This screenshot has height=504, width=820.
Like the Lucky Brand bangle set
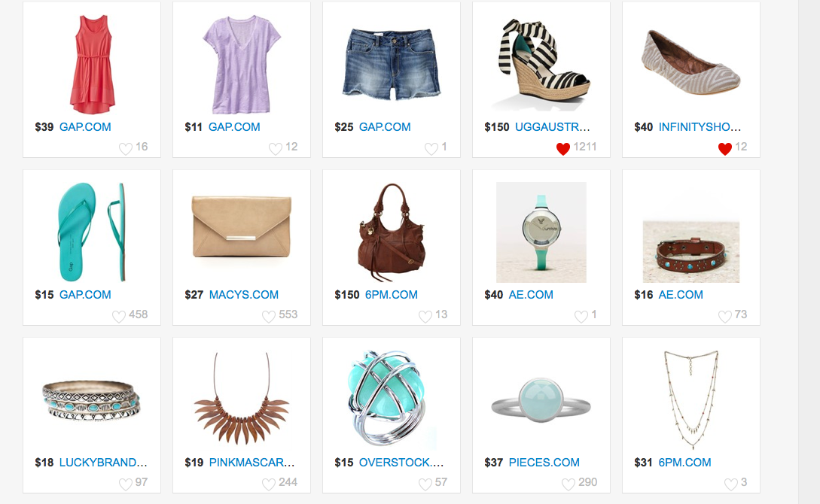click(126, 484)
